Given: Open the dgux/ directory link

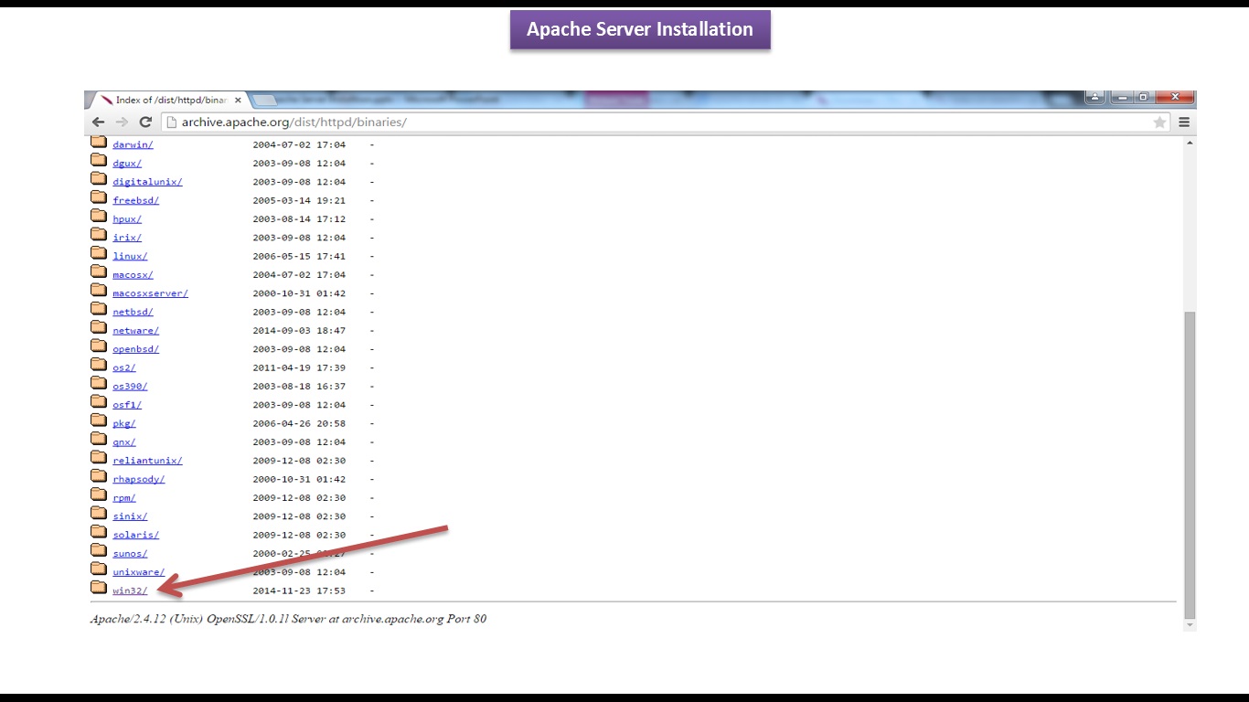Looking at the screenshot, I should pyautogui.click(x=127, y=164).
